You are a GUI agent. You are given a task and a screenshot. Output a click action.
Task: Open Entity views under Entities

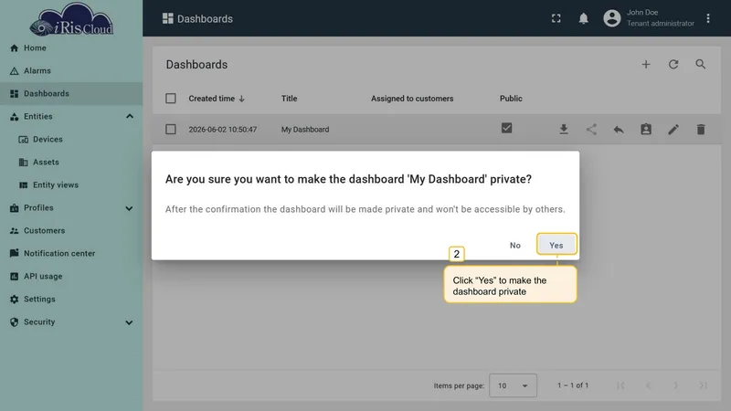click(71, 185)
